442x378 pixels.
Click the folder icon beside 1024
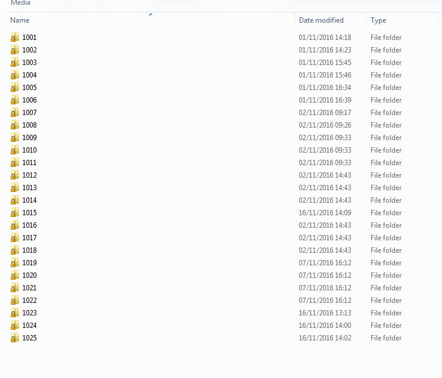15,326
